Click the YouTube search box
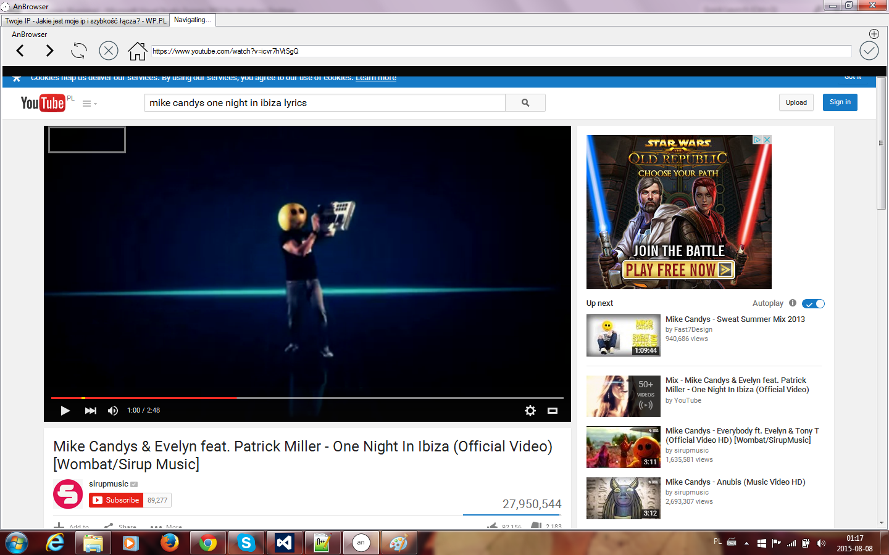This screenshot has width=889, height=555. 325,103
